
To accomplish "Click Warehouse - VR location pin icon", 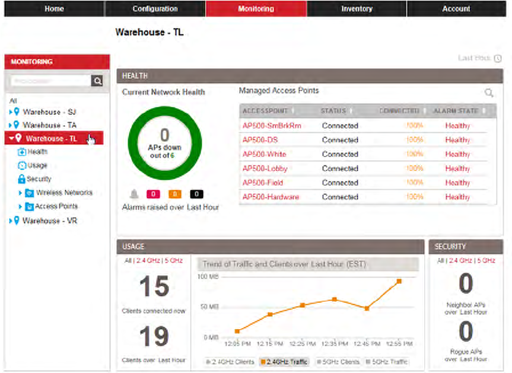I will 17,220.
